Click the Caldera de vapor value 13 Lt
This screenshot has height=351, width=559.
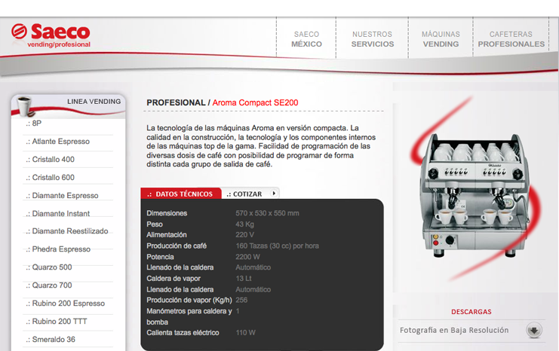click(244, 279)
